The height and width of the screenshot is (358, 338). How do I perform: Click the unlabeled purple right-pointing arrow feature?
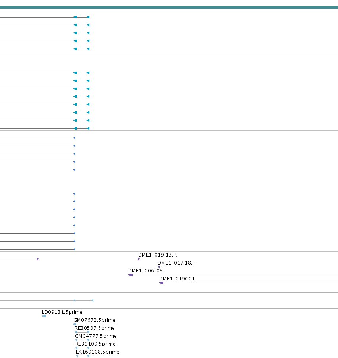click(19, 259)
